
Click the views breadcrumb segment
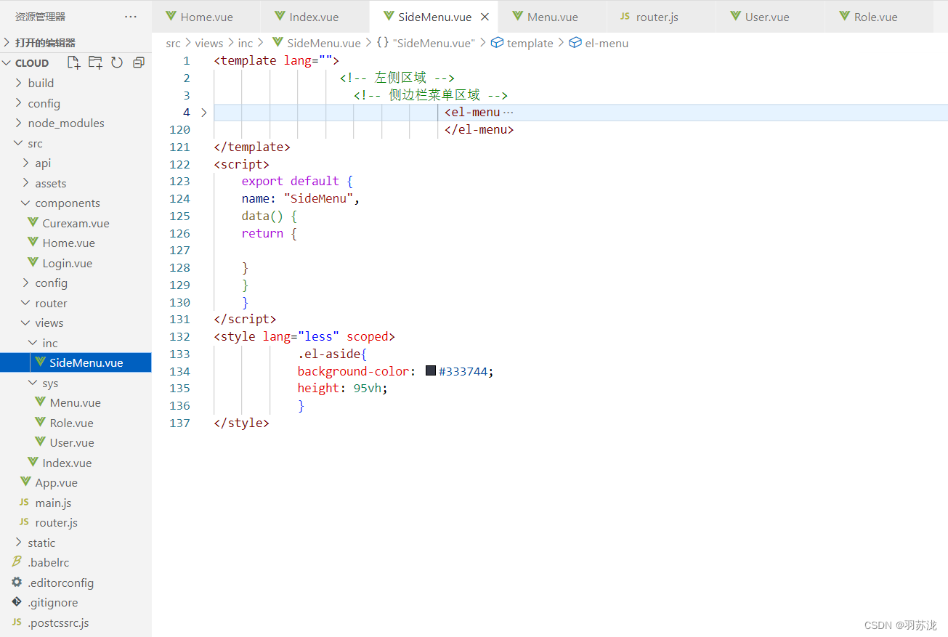(209, 43)
